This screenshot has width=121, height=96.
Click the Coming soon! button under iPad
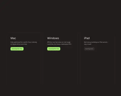click(89, 49)
